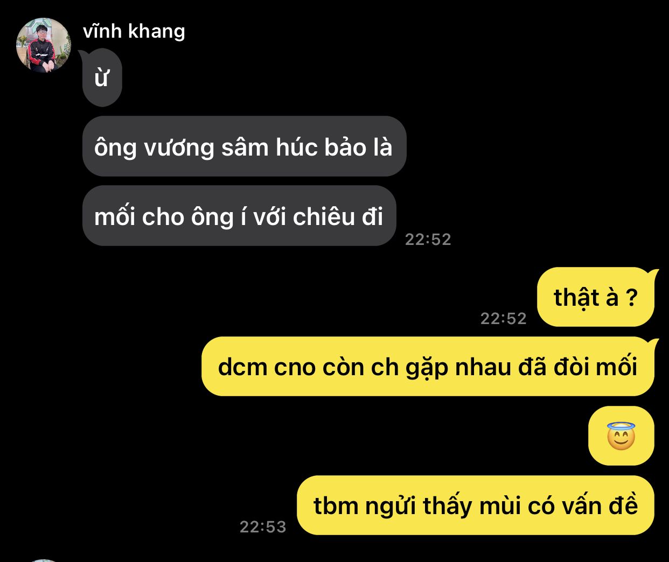Tap the 22:52 timestamp beside the grey message

click(x=428, y=240)
